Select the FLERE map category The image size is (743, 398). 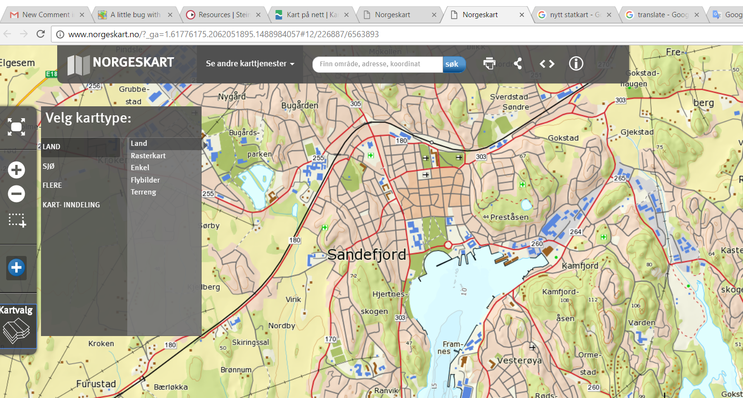coord(52,185)
